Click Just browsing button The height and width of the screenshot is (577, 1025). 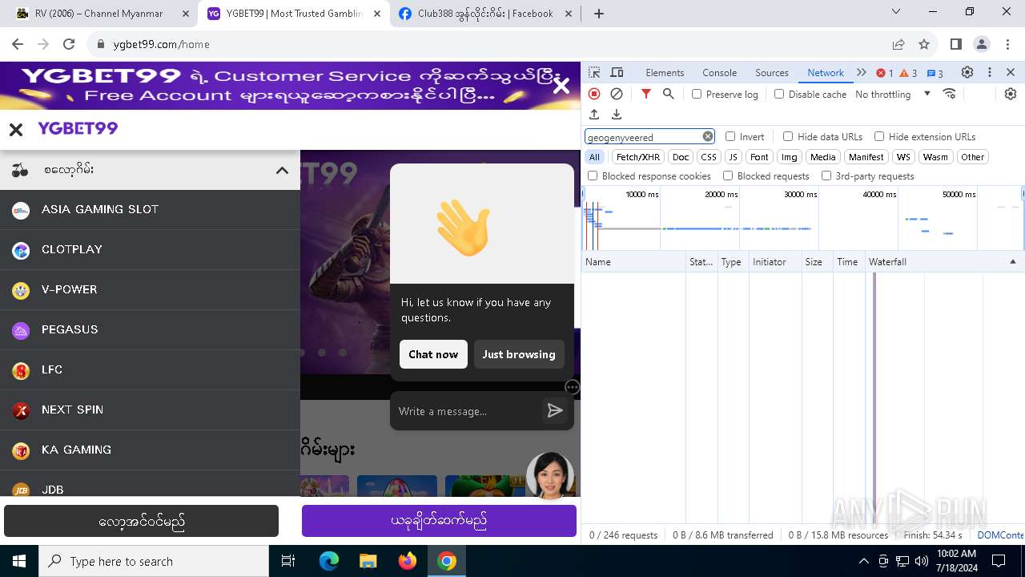point(519,354)
